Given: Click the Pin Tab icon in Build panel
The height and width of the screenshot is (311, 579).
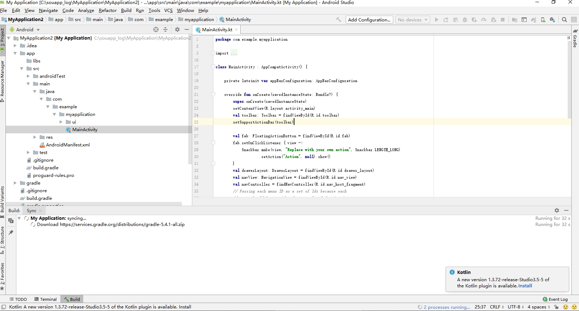Looking at the screenshot, I should pyautogui.click(x=11, y=233).
